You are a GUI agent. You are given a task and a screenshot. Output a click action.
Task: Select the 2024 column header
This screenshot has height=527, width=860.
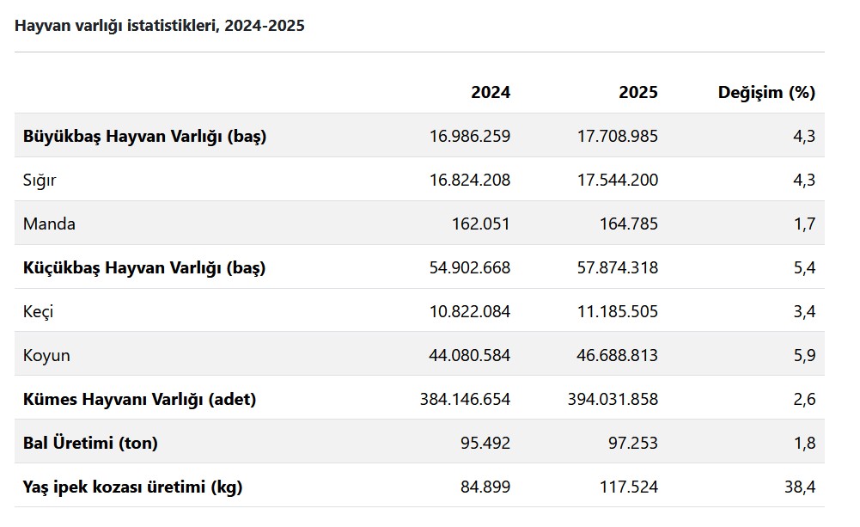click(490, 92)
